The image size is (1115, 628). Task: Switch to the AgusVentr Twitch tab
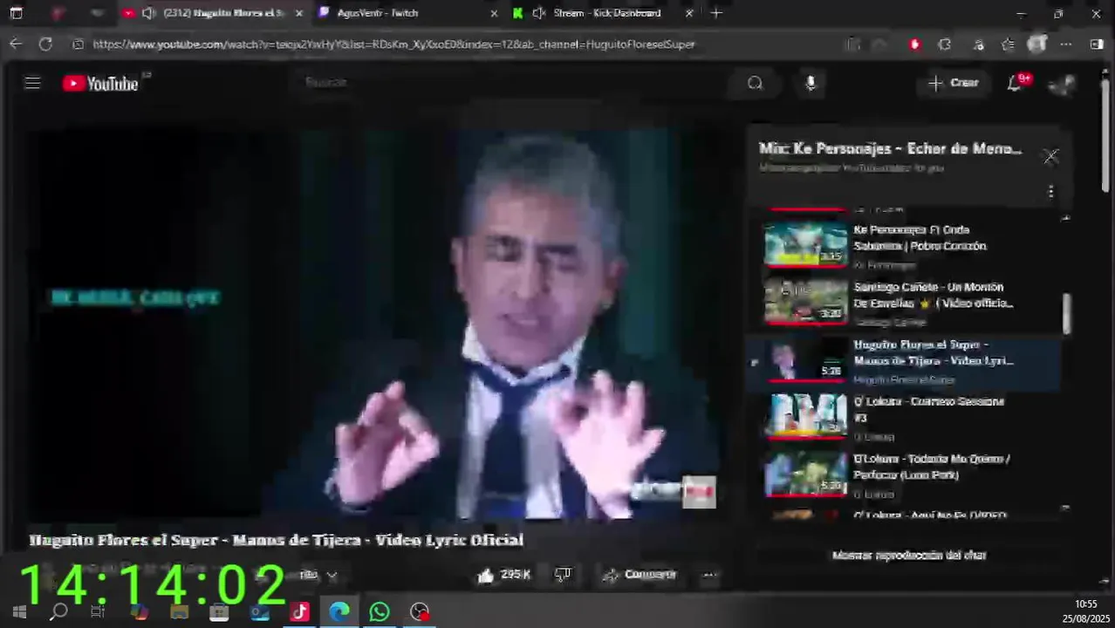point(406,13)
